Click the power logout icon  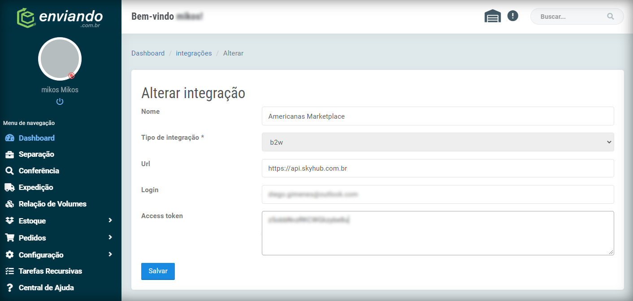[x=60, y=102]
